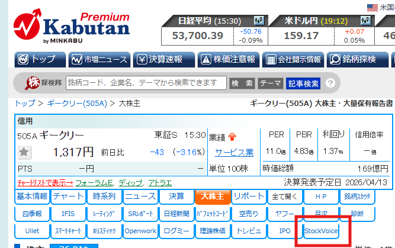Click the 検索 button

[242, 83]
